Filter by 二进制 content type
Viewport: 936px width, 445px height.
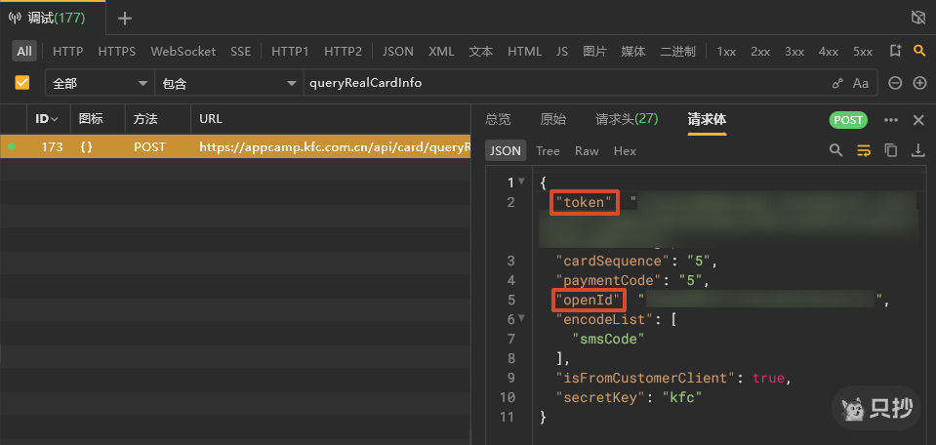677,52
